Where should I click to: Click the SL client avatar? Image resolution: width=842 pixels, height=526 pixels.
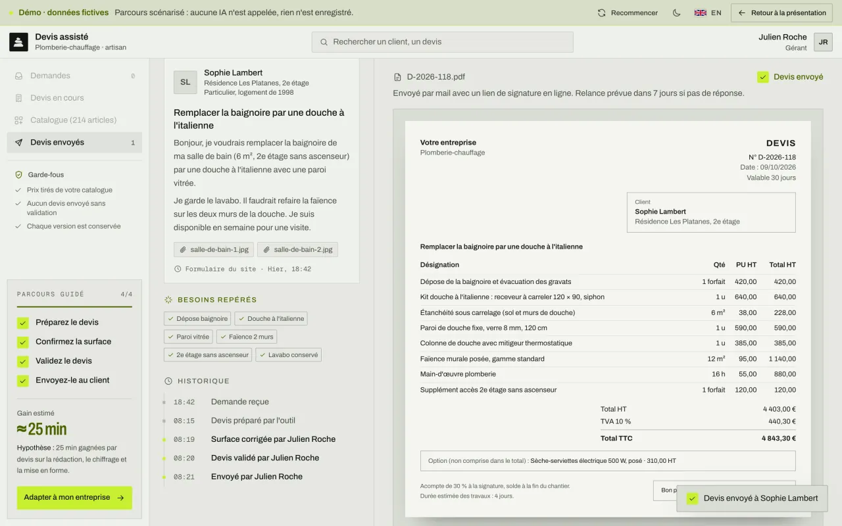click(186, 82)
